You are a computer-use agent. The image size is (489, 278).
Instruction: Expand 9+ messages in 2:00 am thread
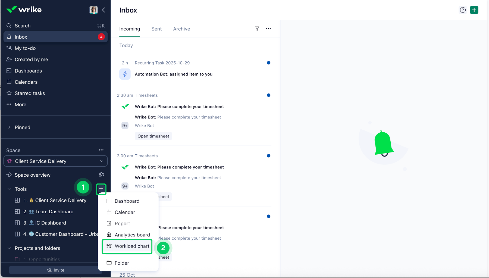click(x=125, y=186)
